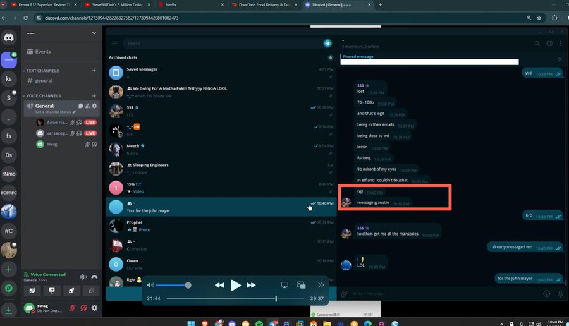Screen dimensions: 569x326
Task: Click the Telegram 'Write a message' field
Action: click(x=444, y=293)
